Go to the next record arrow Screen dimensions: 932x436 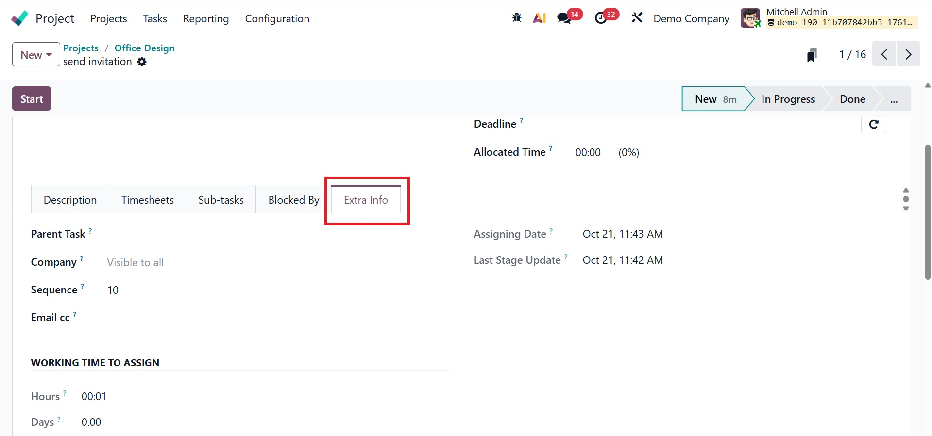(x=908, y=54)
